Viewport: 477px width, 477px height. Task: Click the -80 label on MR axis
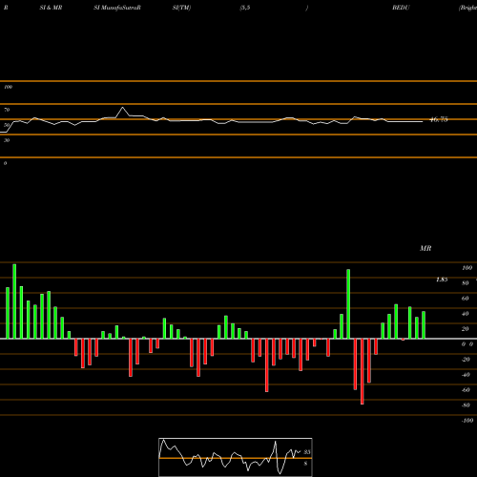(x=466, y=405)
